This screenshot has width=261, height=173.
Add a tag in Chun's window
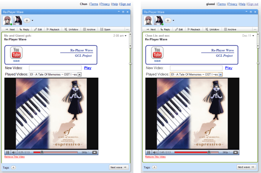click(x=13, y=167)
